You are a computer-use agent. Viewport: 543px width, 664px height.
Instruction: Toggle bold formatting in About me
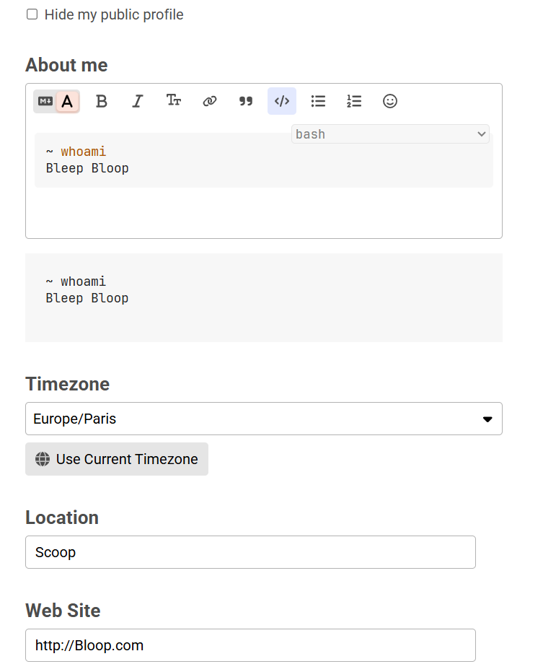click(x=102, y=102)
